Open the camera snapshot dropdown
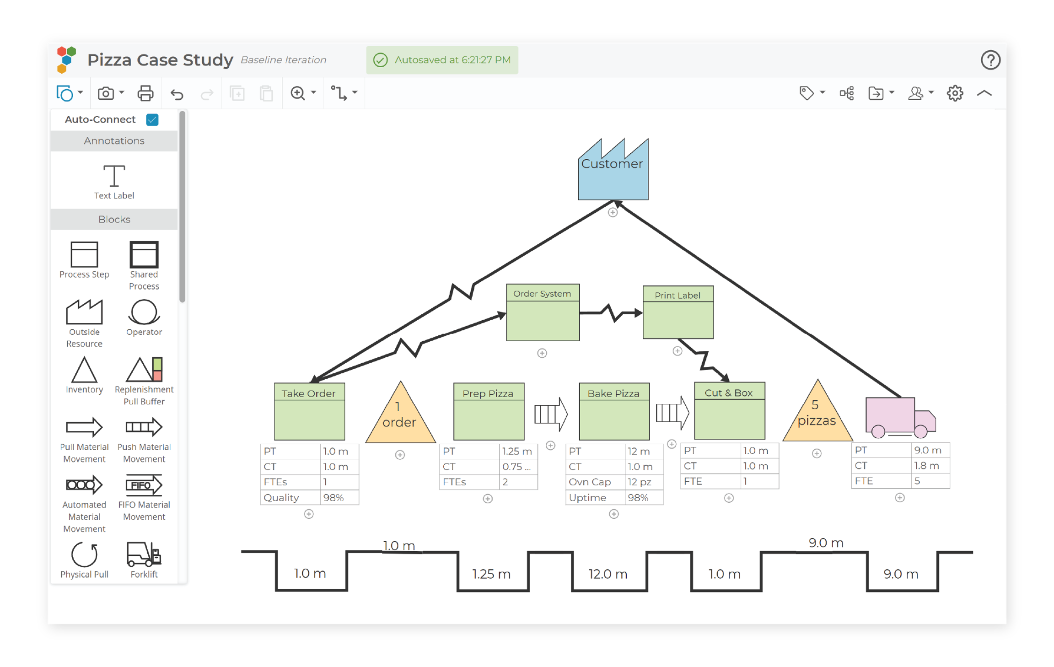Screen dimensions: 1054x667 (x=121, y=93)
